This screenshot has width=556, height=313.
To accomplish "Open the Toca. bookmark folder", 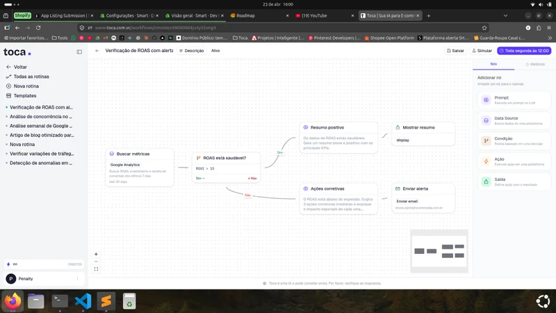I will pyautogui.click(x=240, y=38).
